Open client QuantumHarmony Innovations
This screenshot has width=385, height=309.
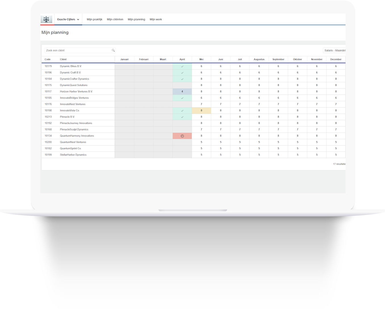point(77,136)
